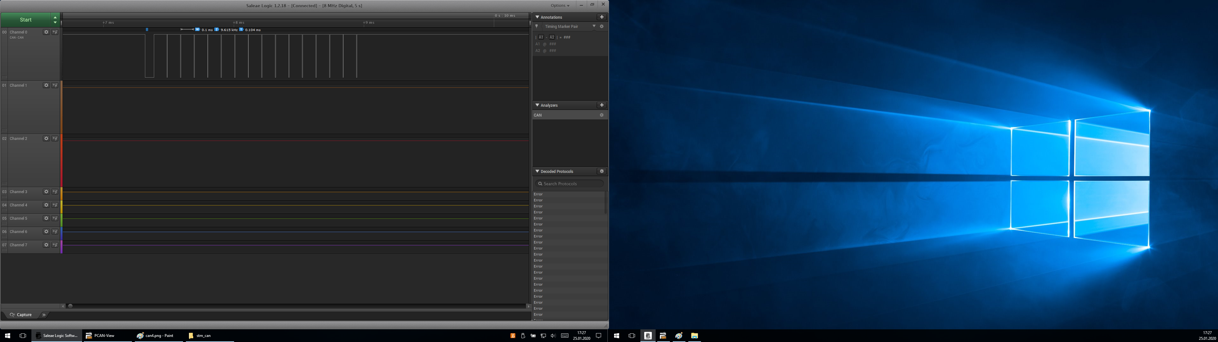Collapse the Decoded Protocols panel

tap(537, 171)
